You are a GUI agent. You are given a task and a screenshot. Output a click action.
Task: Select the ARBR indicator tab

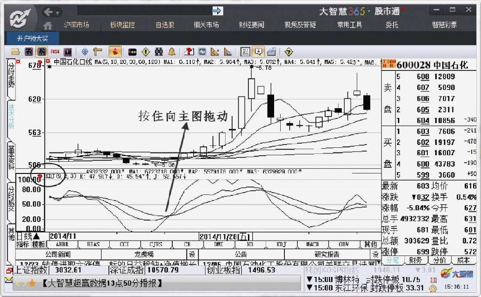[62, 244]
